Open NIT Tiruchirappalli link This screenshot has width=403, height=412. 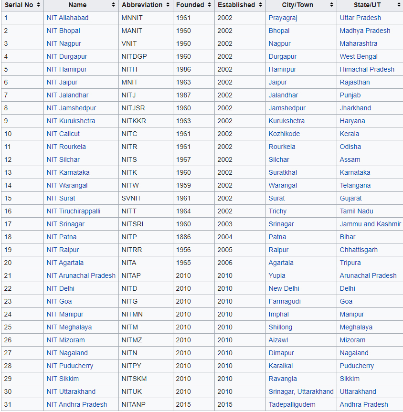tap(74, 211)
